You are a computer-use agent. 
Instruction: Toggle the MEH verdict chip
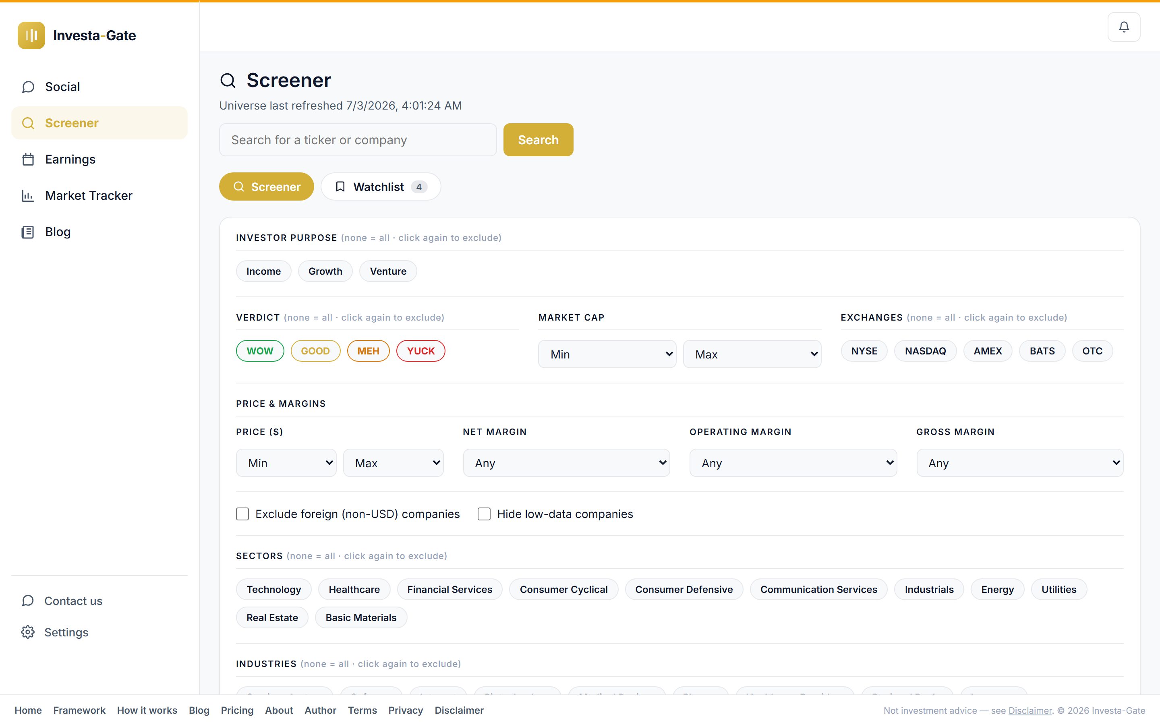[x=368, y=351]
